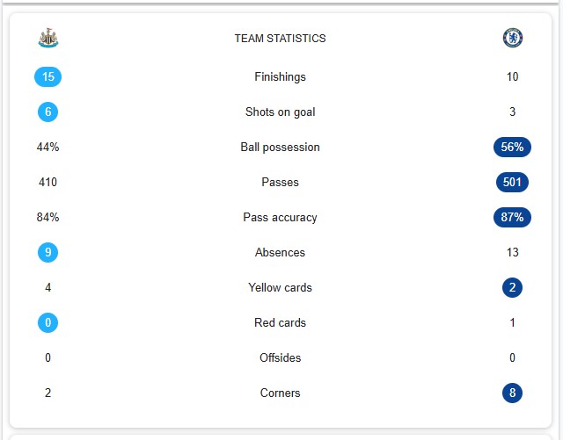Click Newcastle's 44% possession value
Screen dimensions: 563x440
click(48, 147)
